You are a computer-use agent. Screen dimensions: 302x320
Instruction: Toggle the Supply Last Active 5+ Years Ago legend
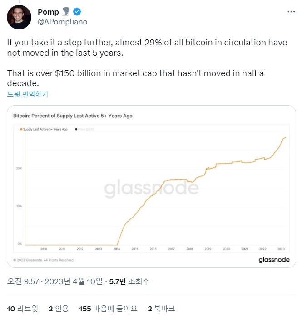(x=45, y=129)
